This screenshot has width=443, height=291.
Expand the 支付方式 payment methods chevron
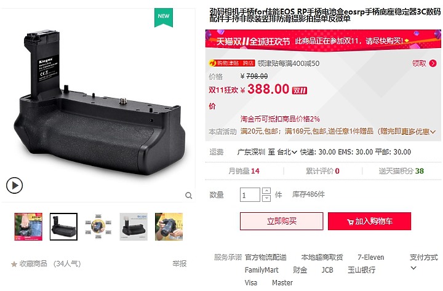click(x=413, y=268)
